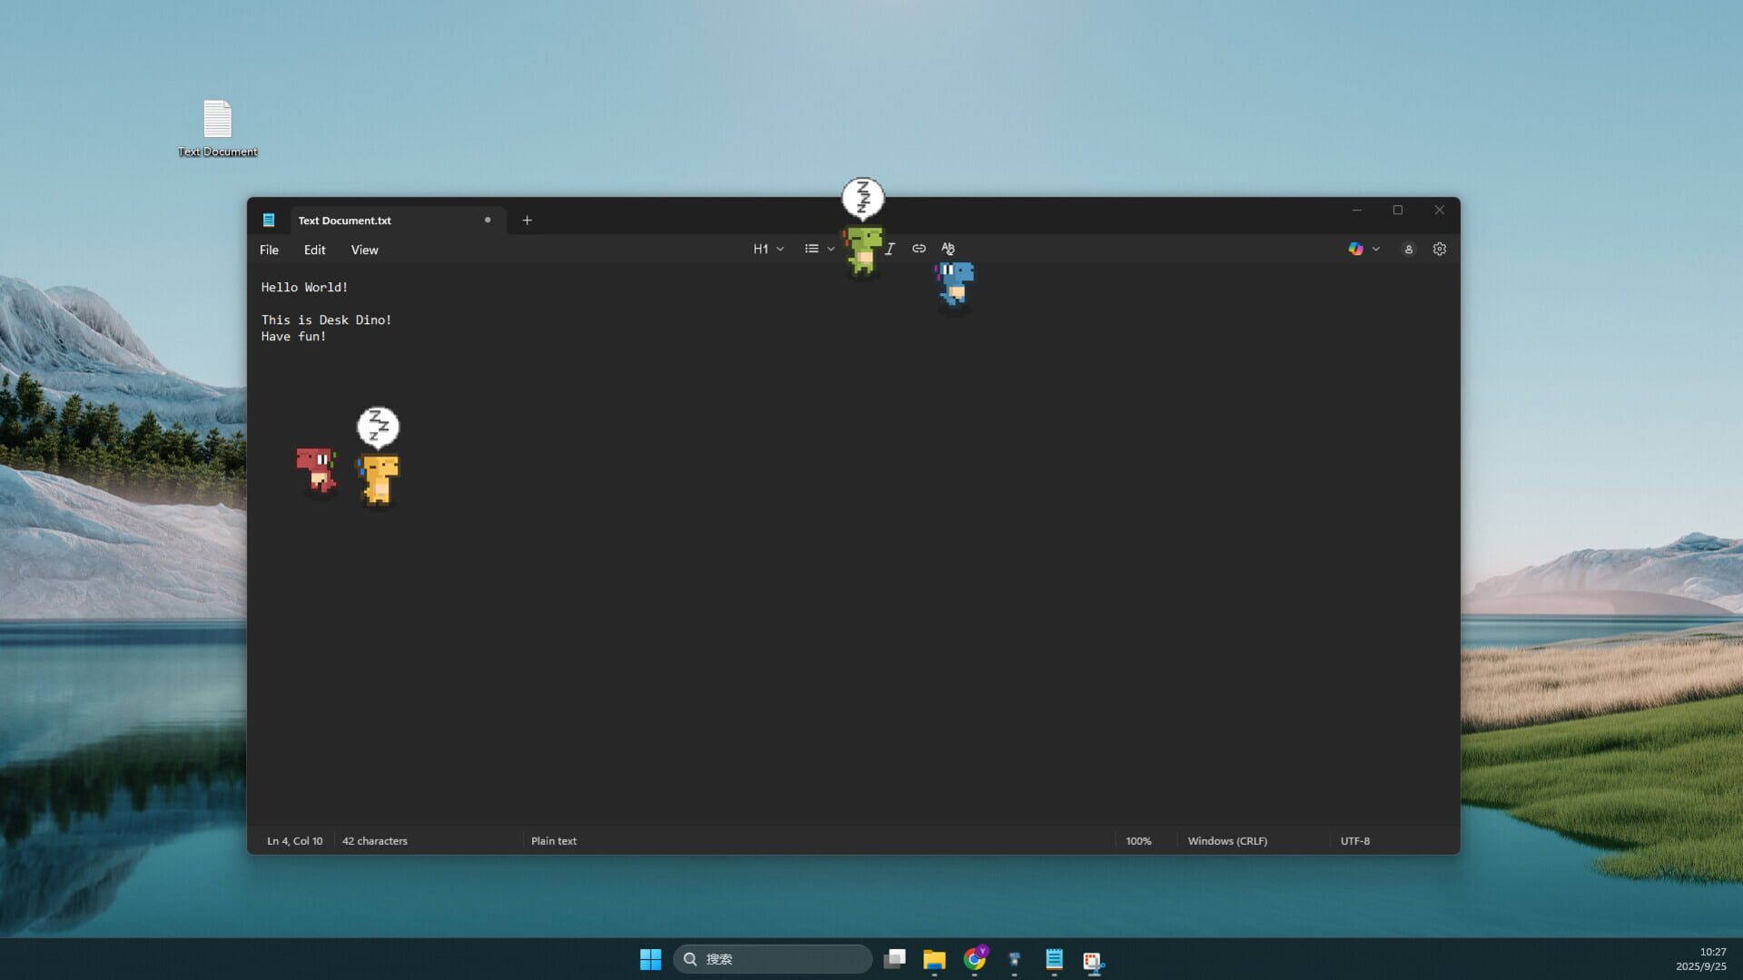Click the insert link icon
The image size is (1743, 980).
tap(919, 249)
